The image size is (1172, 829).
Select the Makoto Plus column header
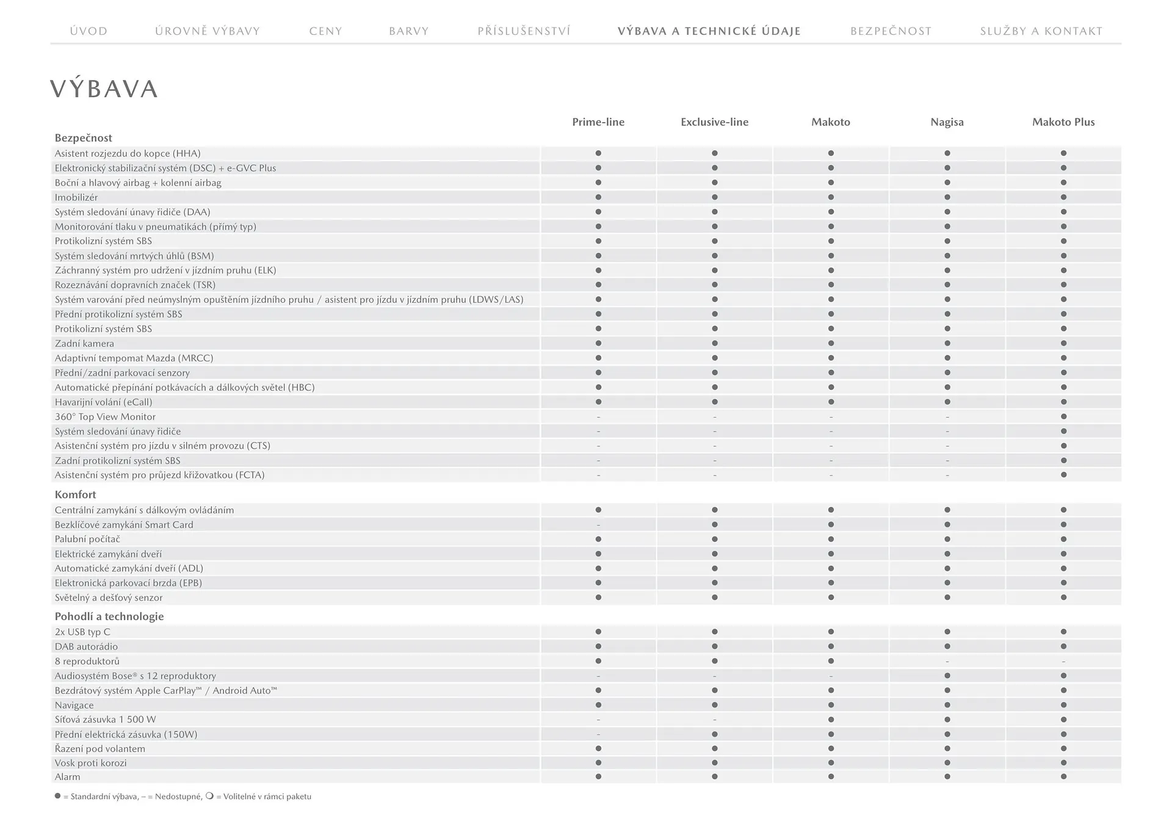click(x=1063, y=122)
